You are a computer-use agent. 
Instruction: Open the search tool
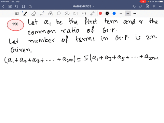(17, 6)
